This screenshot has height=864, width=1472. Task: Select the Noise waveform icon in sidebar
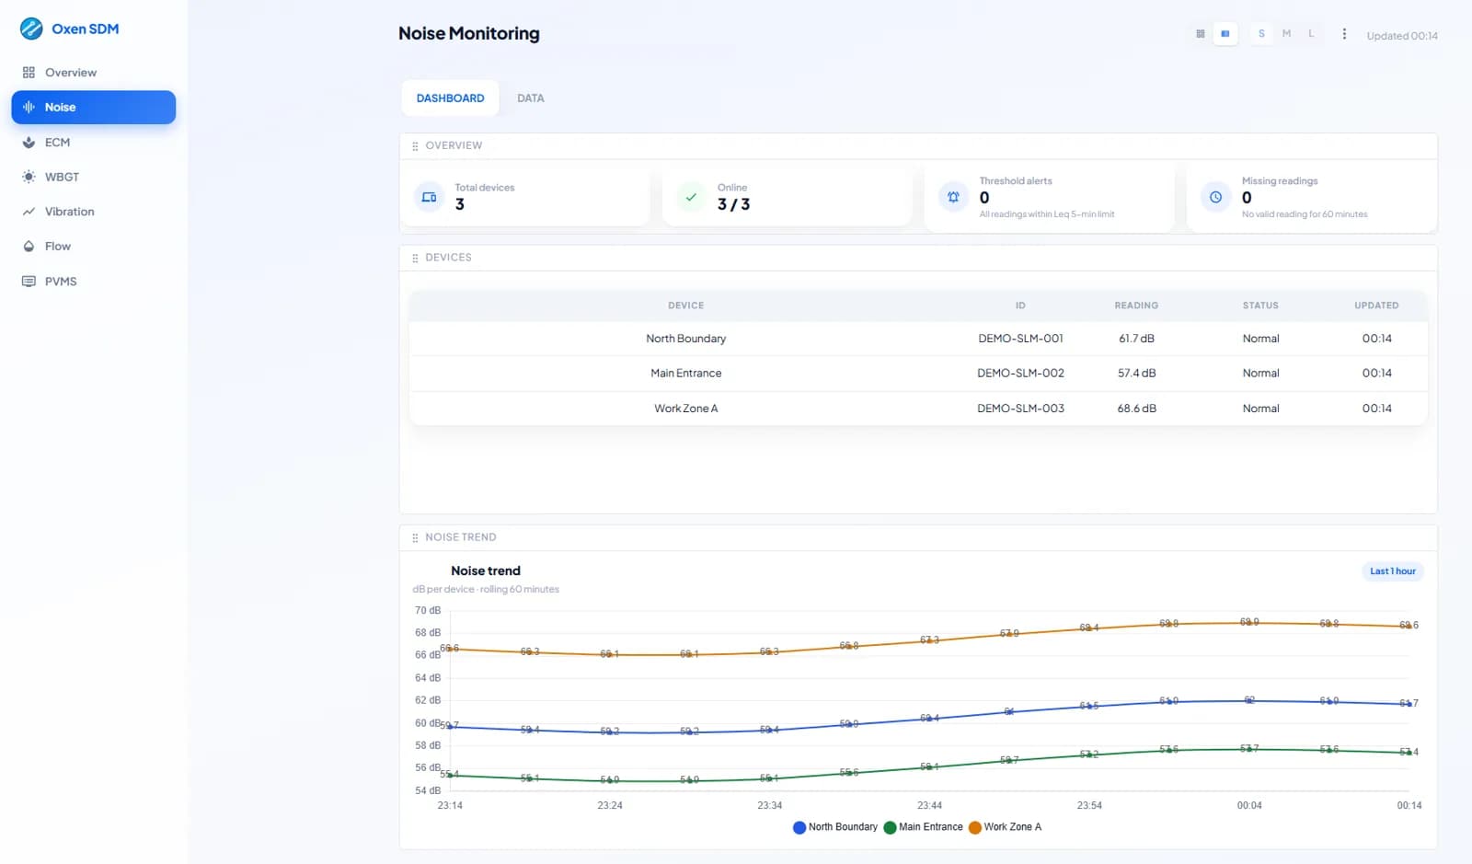point(29,108)
